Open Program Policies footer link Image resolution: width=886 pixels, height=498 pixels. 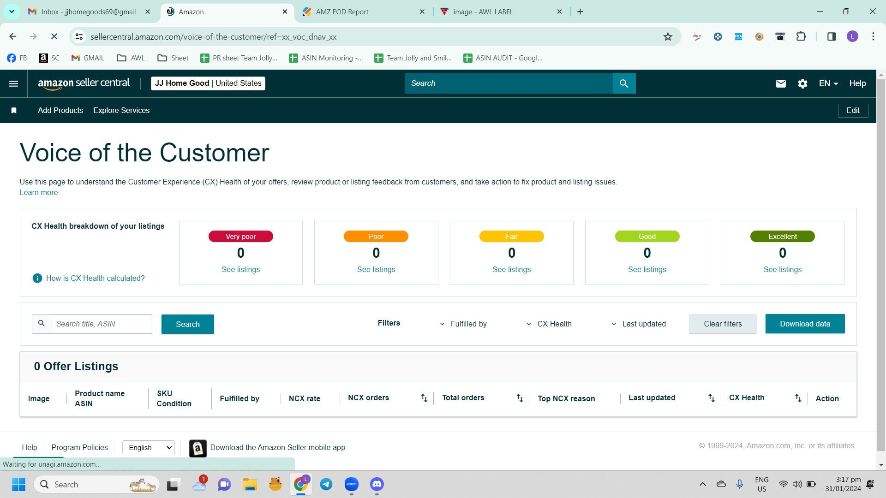79,448
